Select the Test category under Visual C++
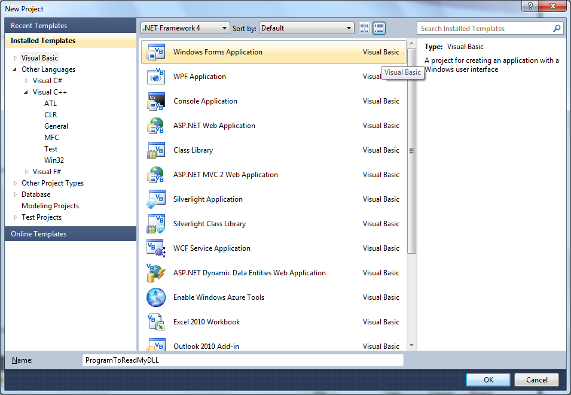This screenshot has height=395, width=571. pyautogui.click(x=51, y=148)
